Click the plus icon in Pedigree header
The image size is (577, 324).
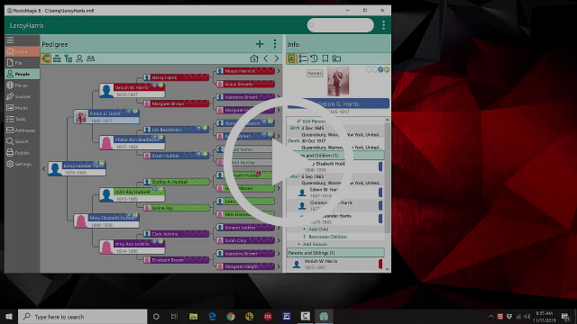(x=260, y=44)
